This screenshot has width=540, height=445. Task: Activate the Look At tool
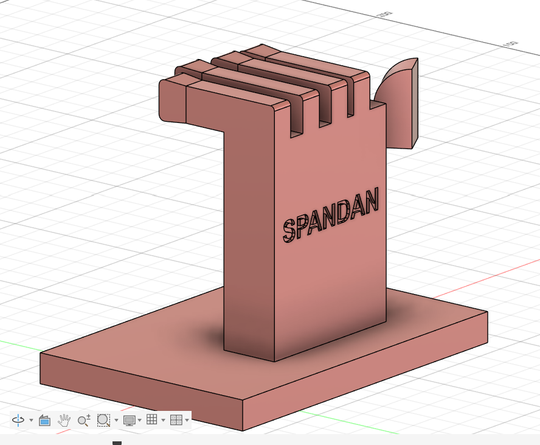pos(44,420)
